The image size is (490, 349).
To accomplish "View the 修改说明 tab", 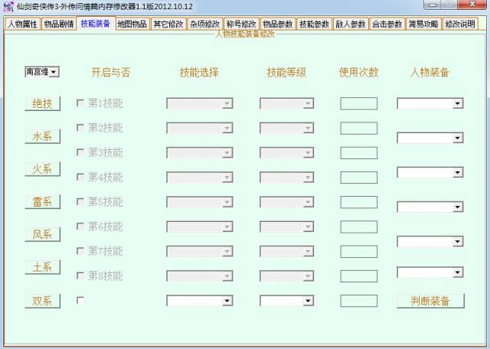I will [x=460, y=24].
